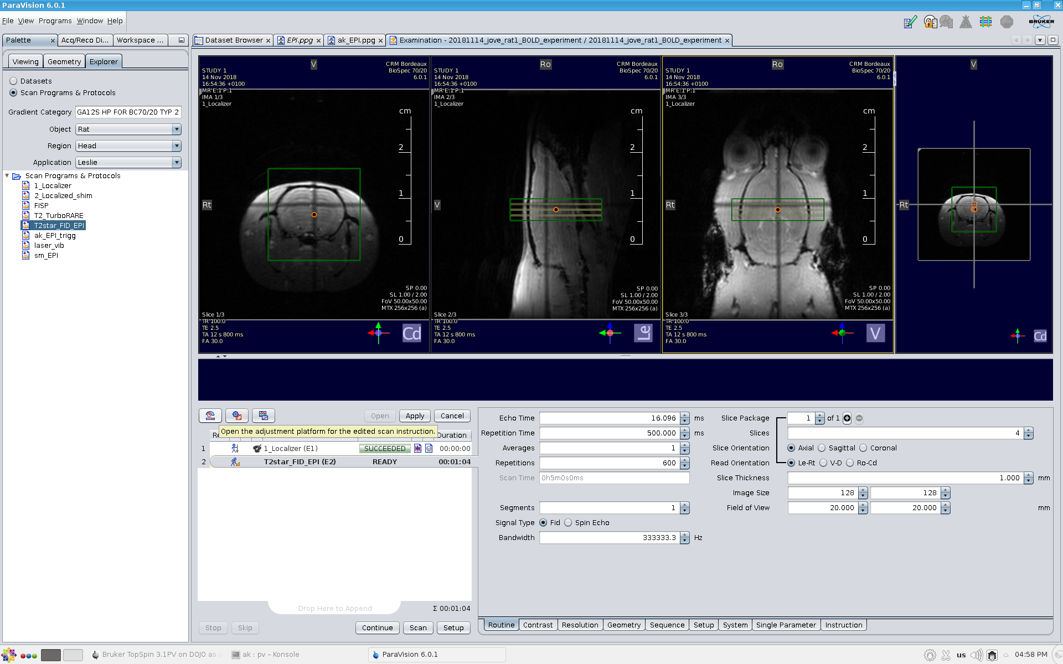This screenshot has height=664, width=1063.
Task: Click the green-orange grid layout icon
Action: (985, 22)
